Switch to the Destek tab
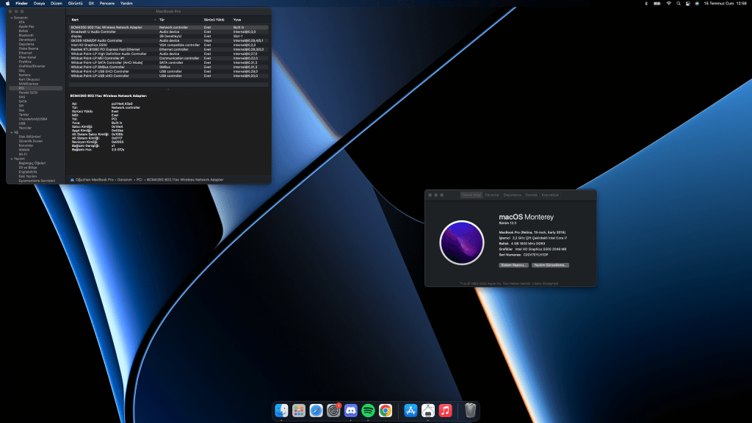 click(x=532, y=195)
